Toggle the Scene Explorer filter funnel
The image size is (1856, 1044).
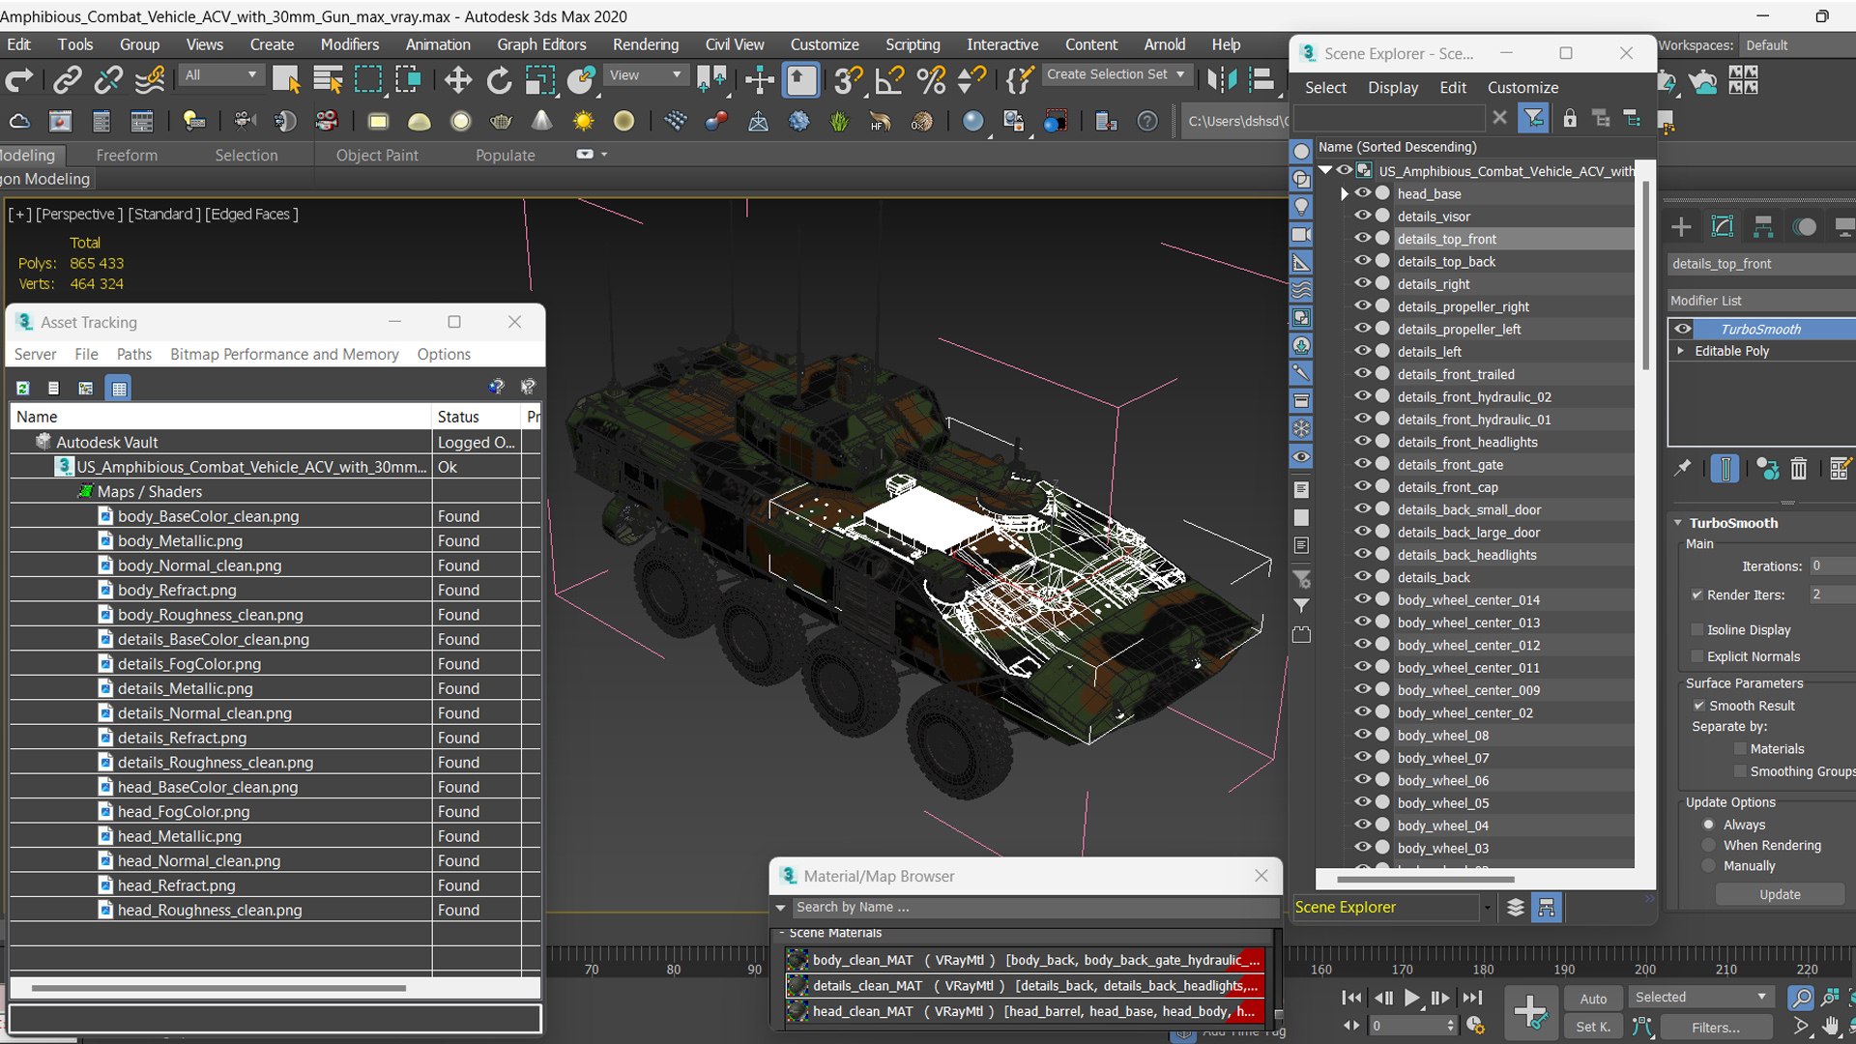pos(1533,118)
